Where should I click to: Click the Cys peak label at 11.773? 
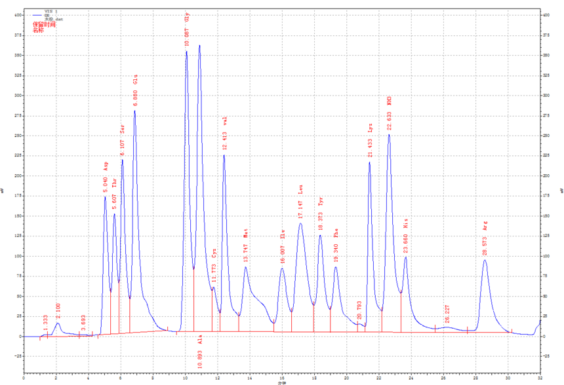[214, 265]
